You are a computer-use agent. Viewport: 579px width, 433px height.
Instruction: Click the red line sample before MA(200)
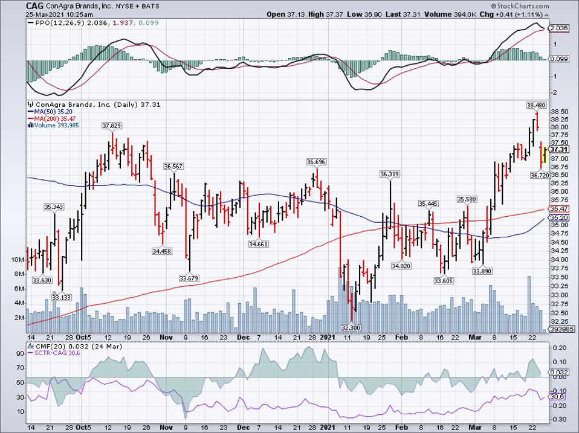point(31,118)
